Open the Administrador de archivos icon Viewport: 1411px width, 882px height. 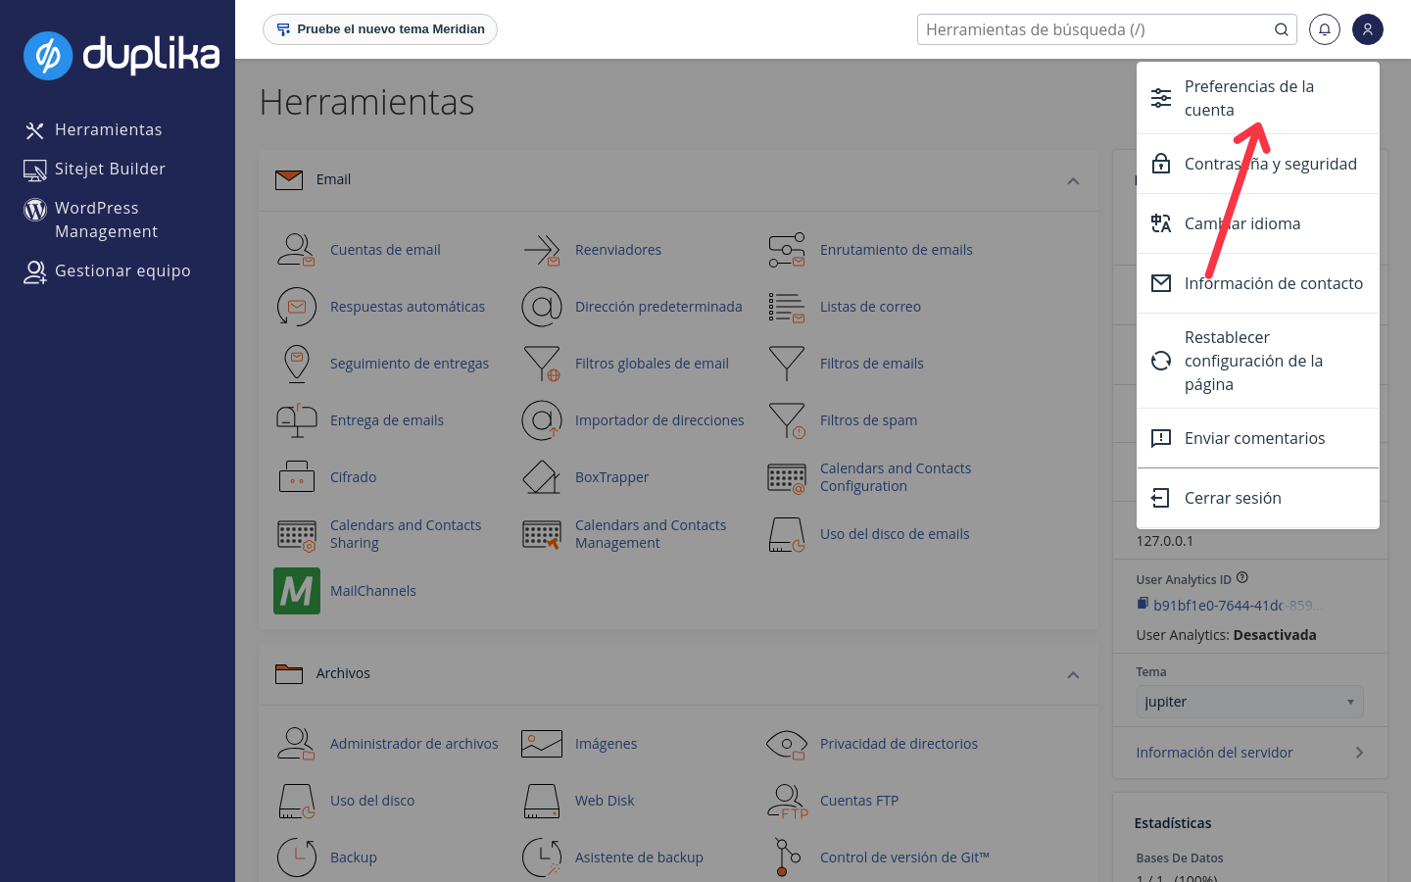point(296,744)
